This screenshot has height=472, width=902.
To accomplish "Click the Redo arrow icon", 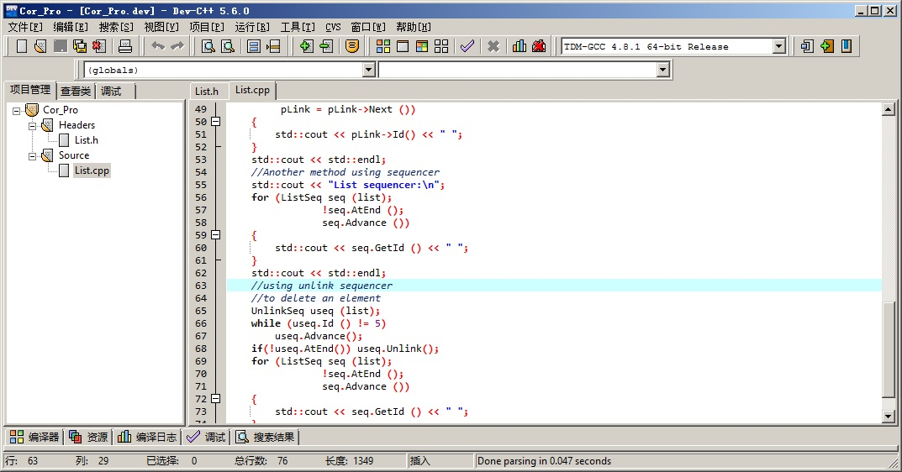I will (x=177, y=46).
